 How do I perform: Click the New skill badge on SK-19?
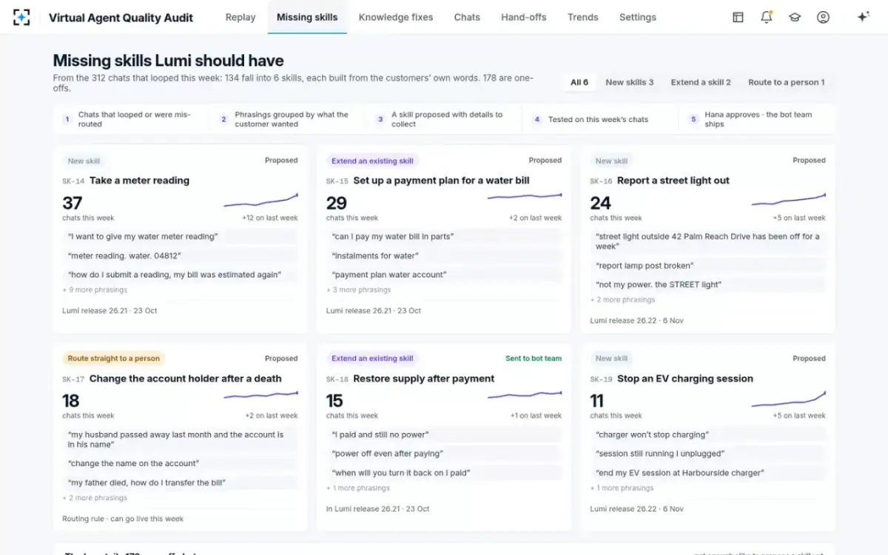tap(611, 358)
